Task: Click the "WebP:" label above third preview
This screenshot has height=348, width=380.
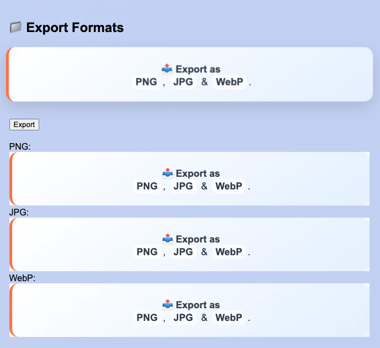Action: point(22,278)
